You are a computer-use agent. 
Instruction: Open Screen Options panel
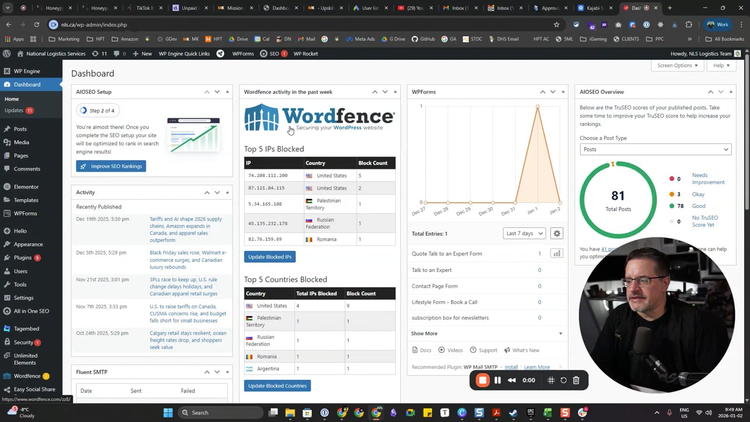tap(677, 66)
